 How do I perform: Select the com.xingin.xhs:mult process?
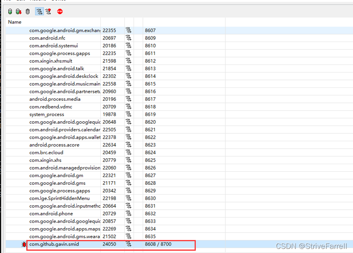(x=51, y=61)
